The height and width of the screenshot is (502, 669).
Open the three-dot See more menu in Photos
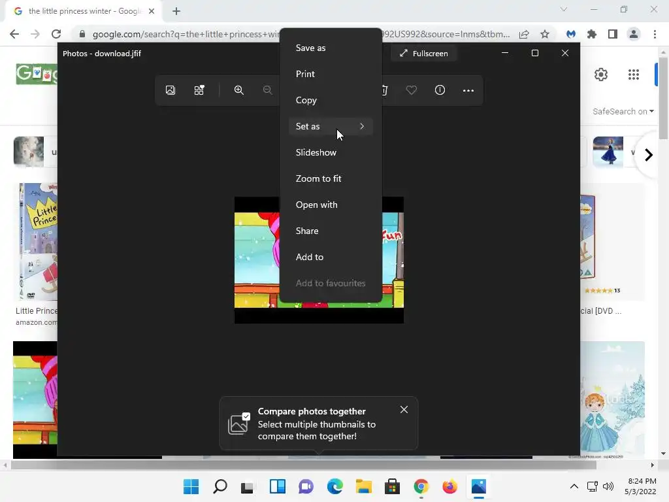tap(468, 90)
